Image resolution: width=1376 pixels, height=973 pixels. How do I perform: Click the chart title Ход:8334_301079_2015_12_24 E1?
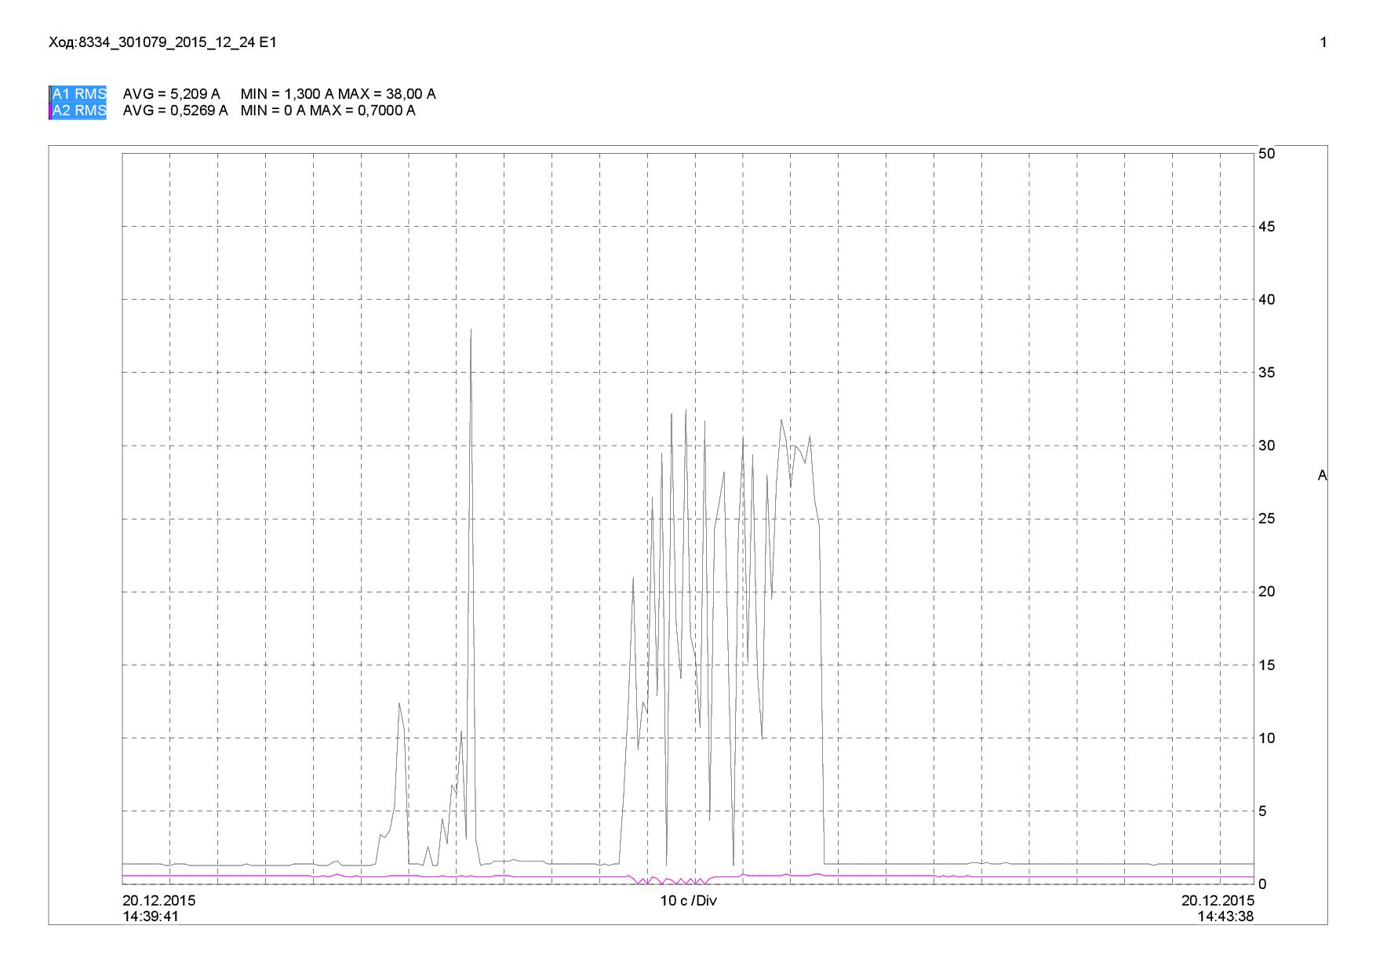[x=162, y=42]
